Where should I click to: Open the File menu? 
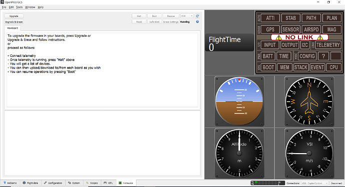(x=4, y=7)
